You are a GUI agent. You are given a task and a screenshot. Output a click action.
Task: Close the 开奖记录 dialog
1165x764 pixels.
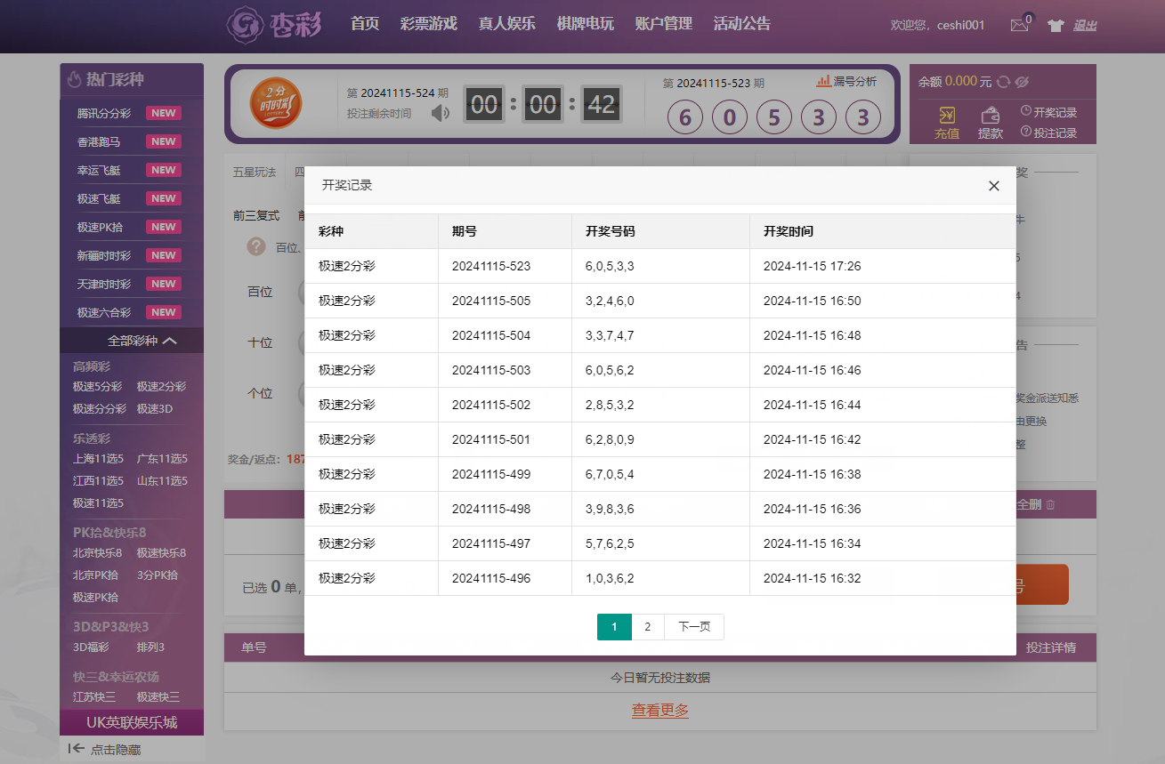click(994, 186)
